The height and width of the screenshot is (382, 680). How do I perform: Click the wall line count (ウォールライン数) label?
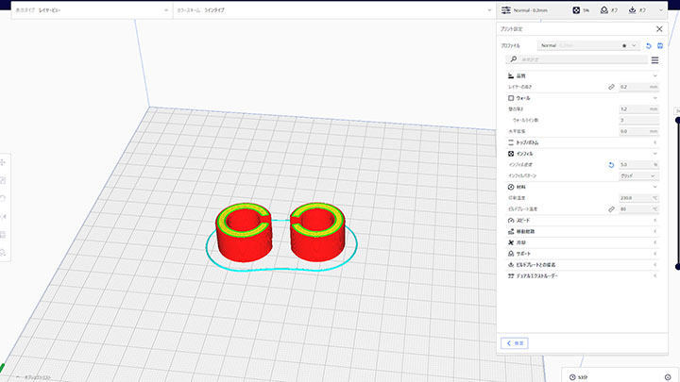pos(525,120)
